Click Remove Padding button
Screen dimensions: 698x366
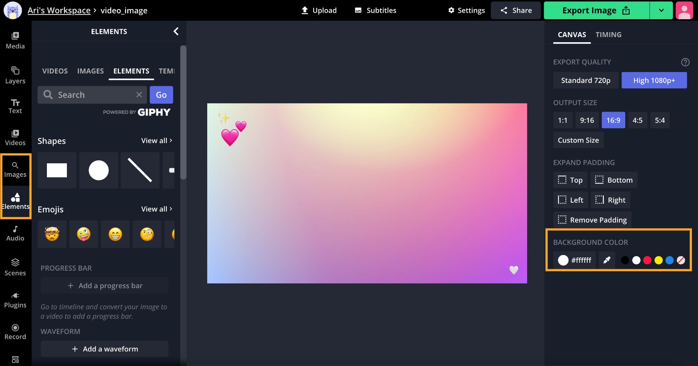click(592, 220)
